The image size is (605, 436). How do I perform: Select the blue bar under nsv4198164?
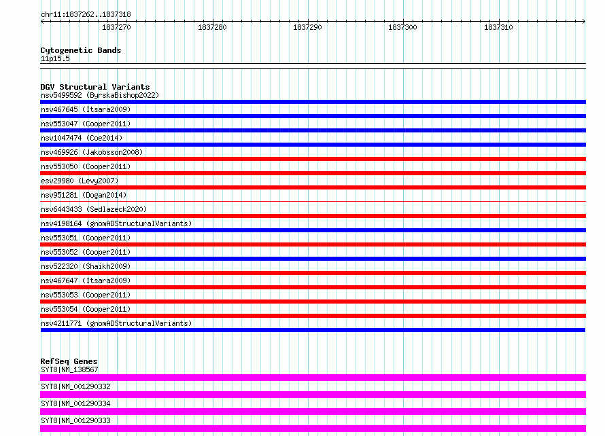tap(313, 230)
